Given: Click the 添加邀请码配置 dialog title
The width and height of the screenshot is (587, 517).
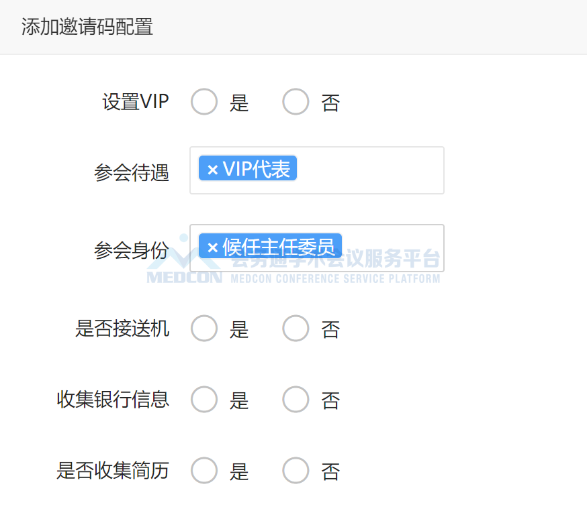Looking at the screenshot, I should pos(87,27).
